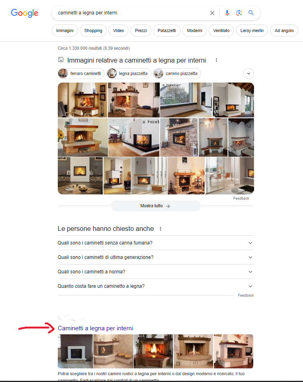303x382 pixels.
Task: Click inside the search input field
Action: coord(132,13)
